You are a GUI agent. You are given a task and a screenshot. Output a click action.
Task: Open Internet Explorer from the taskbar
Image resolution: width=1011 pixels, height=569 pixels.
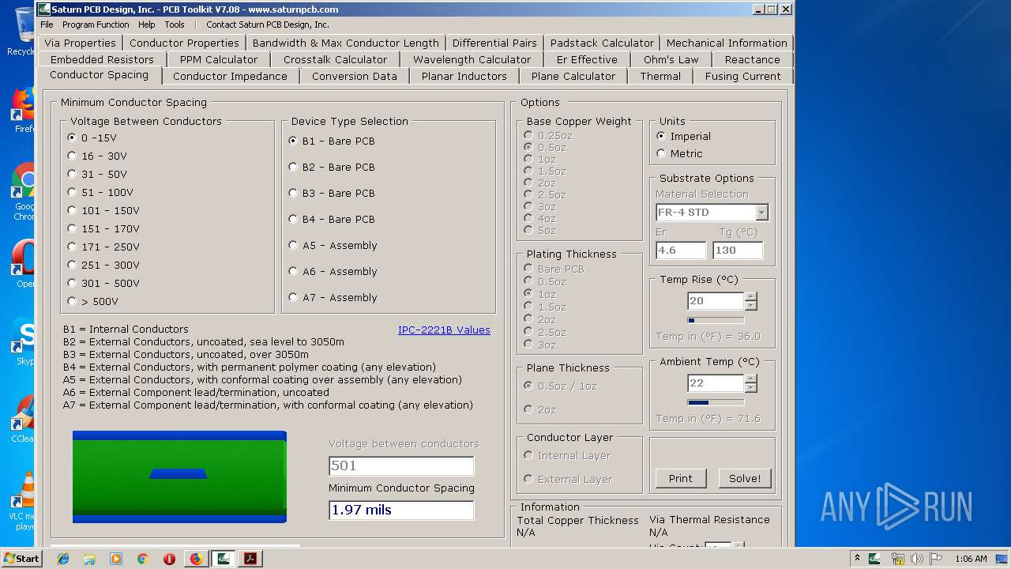63,559
